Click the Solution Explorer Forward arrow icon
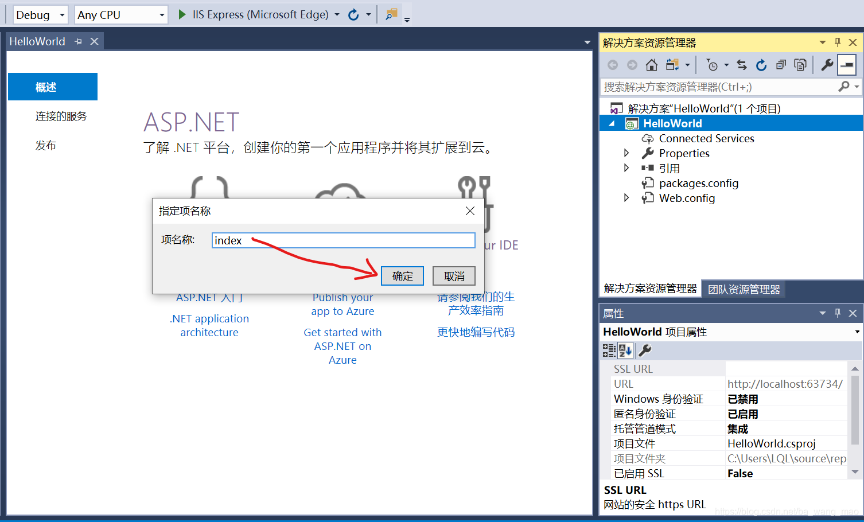The height and width of the screenshot is (522, 864). click(632, 65)
